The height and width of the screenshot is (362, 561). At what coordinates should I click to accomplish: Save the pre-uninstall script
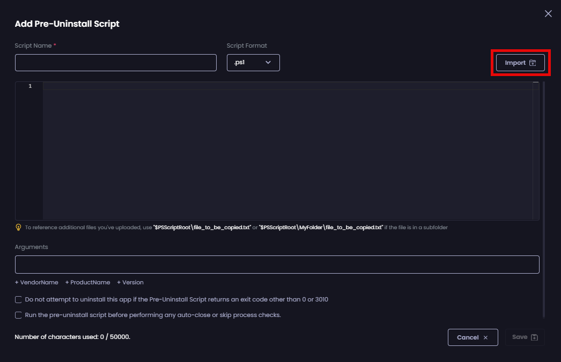click(525, 337)
